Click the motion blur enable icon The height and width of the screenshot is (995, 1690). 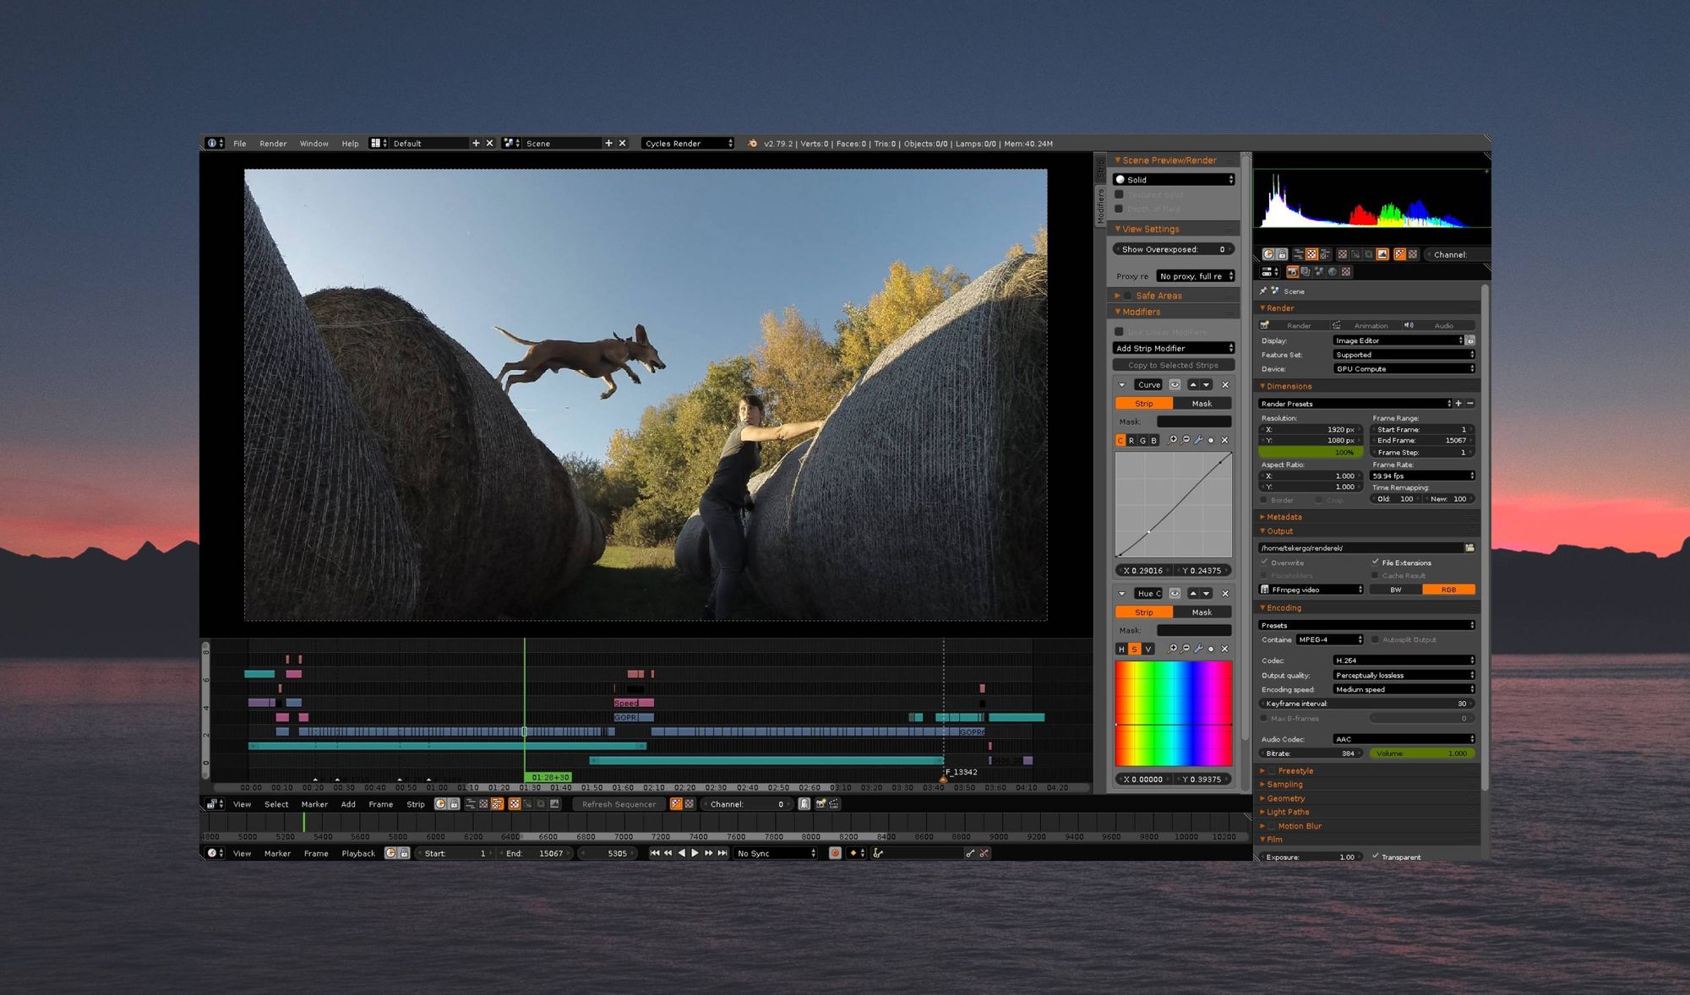pos(1274,825)
